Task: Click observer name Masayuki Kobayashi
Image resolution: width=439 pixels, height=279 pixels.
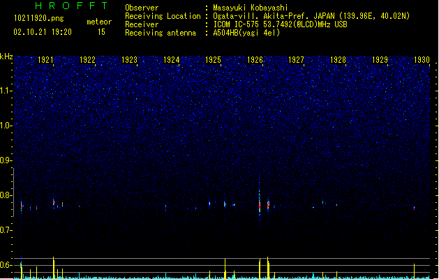Action: (x=251, y=8)
